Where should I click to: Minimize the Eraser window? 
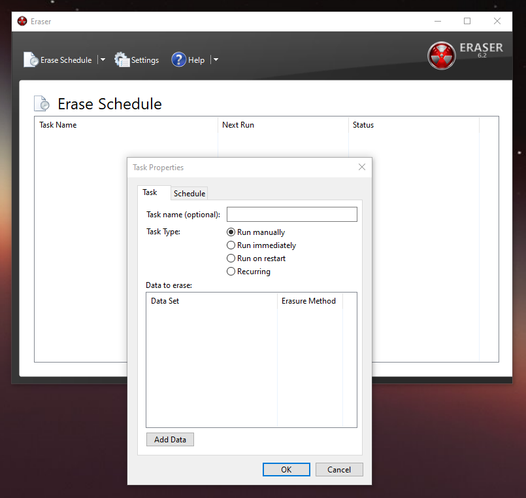pyautogui.click(x=438, y=21)
